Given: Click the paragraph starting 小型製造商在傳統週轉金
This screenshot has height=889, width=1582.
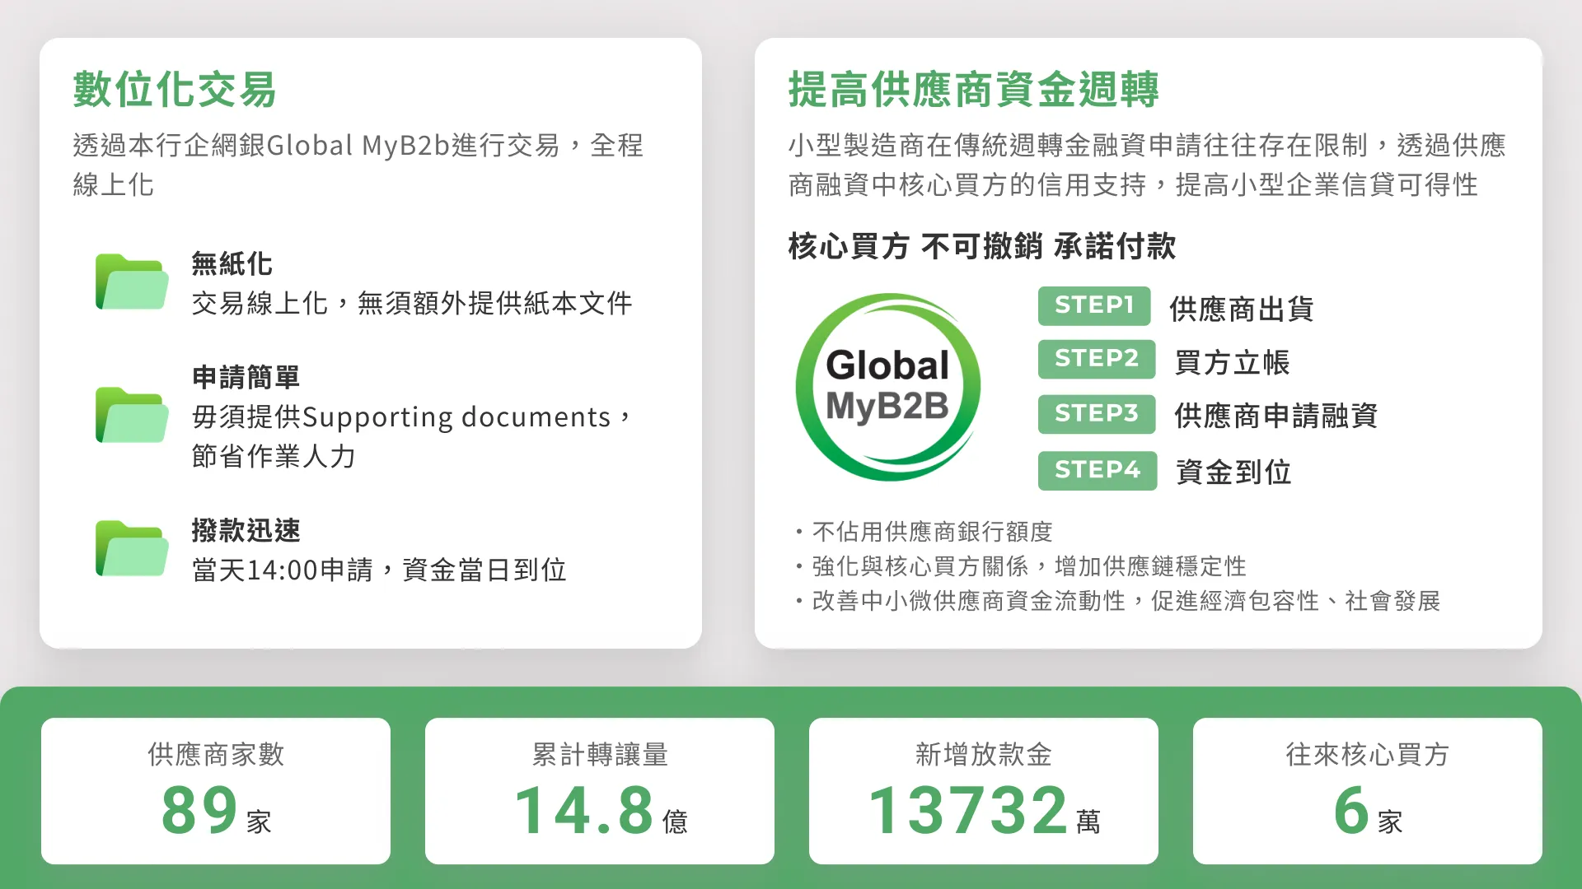Looking at the screenshot, I should 1147,165.
